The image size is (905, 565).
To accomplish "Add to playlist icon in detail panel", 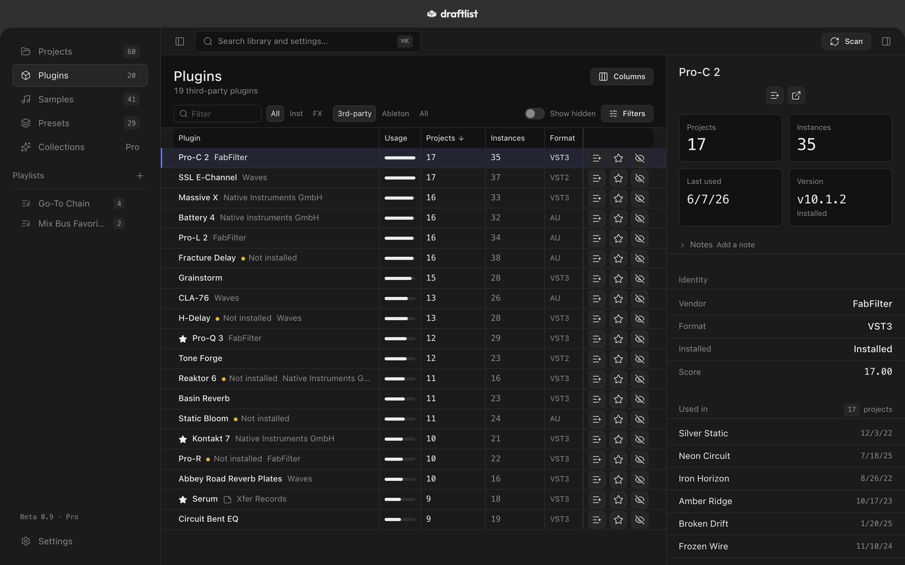I will click(x=775, y=95).
